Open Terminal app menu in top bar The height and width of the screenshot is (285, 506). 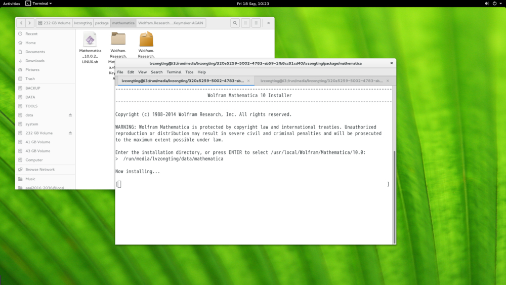click(39, 4)
